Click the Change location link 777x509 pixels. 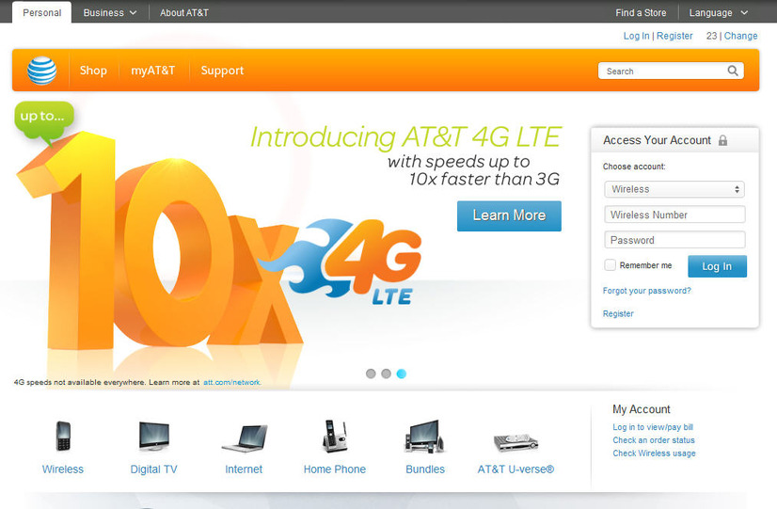pyautogui.click(x=741, y=36)
